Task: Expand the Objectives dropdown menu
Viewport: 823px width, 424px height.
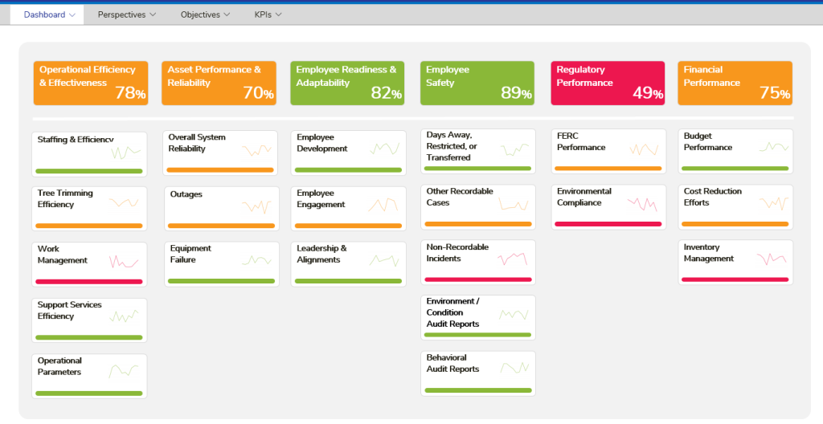Action: (205, 14)
